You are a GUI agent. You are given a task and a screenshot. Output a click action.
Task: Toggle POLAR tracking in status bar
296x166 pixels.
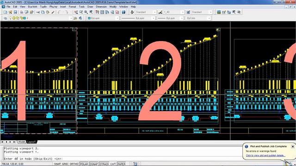[x=84, y=164]
